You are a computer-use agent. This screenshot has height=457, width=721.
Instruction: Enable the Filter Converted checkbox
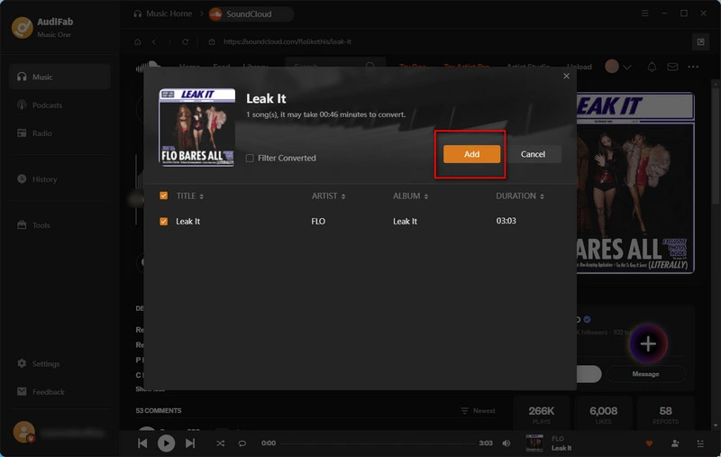[x=250, y=158]
